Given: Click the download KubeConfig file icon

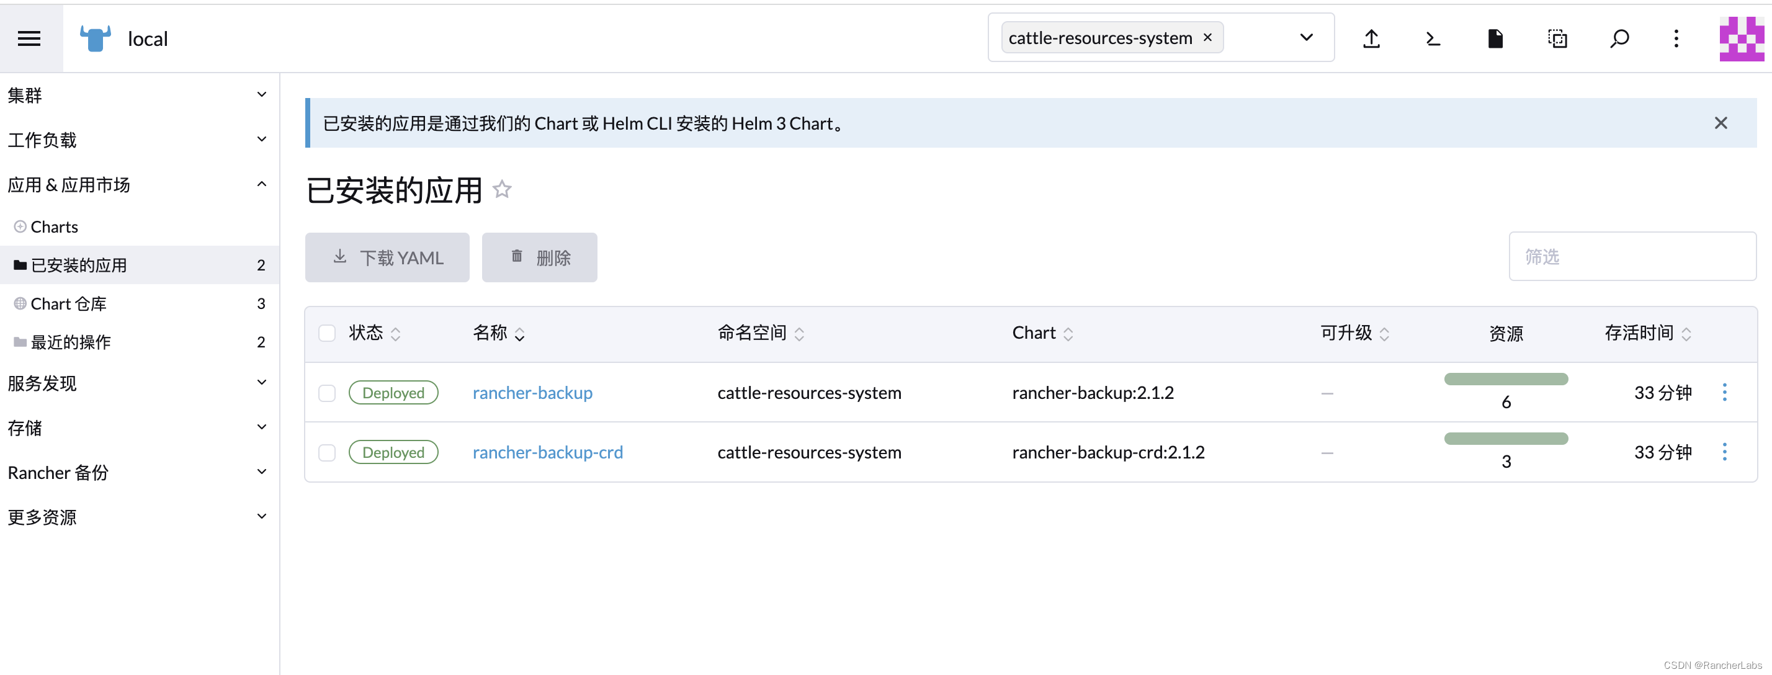Looking at the screenshot, I should (1495, 38).
